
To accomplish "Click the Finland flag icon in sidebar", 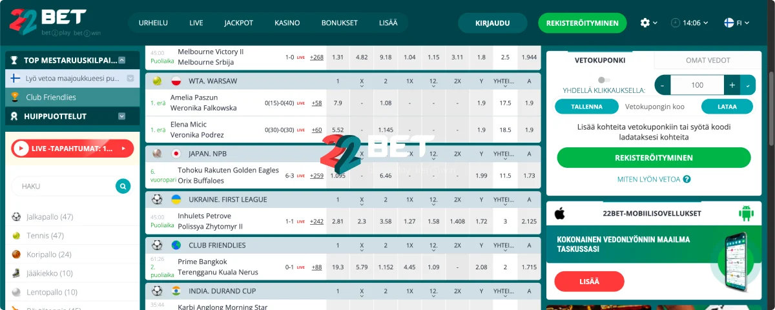I will pos(15,78).
